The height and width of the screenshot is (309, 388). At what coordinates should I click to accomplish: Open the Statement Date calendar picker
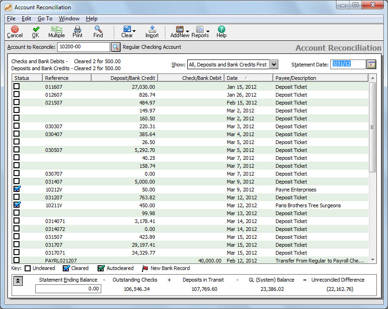coord(371,65)
